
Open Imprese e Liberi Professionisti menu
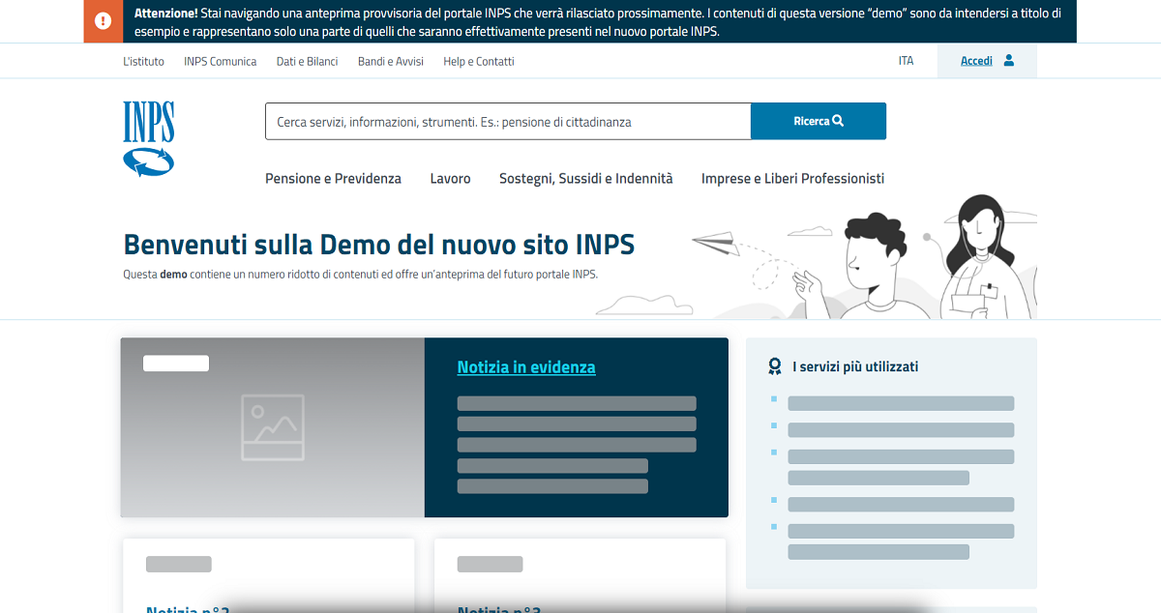[793, 179]
